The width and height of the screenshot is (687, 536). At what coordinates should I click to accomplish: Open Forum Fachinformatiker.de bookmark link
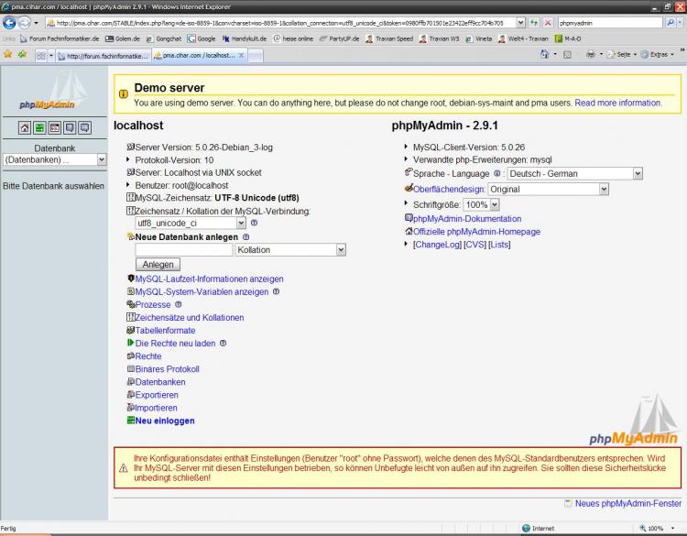(60, 38)
